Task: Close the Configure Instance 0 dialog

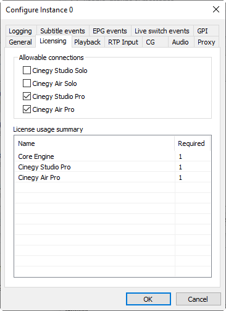Action: [x=216, y=9]
